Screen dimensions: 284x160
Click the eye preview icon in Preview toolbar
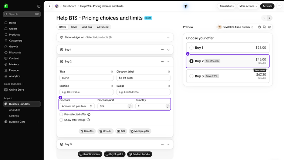click(270, 27)
